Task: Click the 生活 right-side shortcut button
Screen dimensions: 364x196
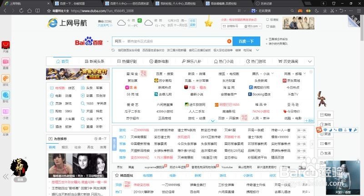Action: (x=325, y=153)
